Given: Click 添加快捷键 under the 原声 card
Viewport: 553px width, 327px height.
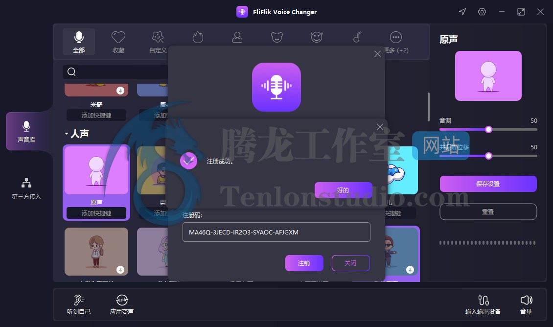Looking at the screenshot, I should point(96,213).
